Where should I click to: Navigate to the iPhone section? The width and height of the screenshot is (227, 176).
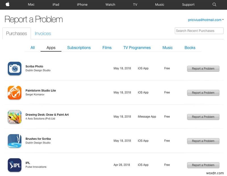click(x=82, y=5)
